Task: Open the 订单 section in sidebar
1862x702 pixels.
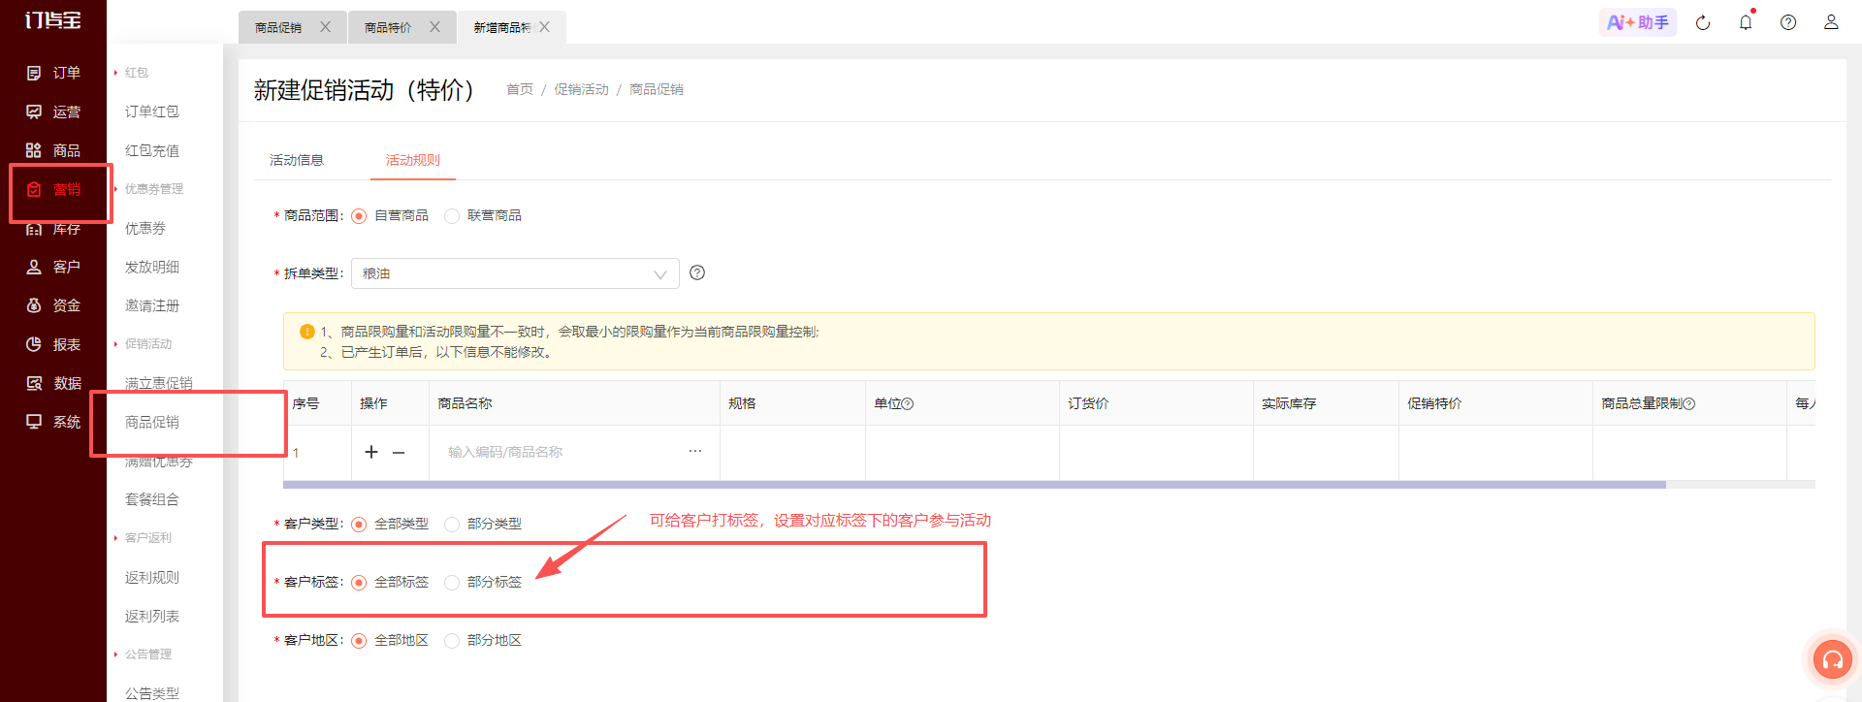Action: click(x=53, y=73)
